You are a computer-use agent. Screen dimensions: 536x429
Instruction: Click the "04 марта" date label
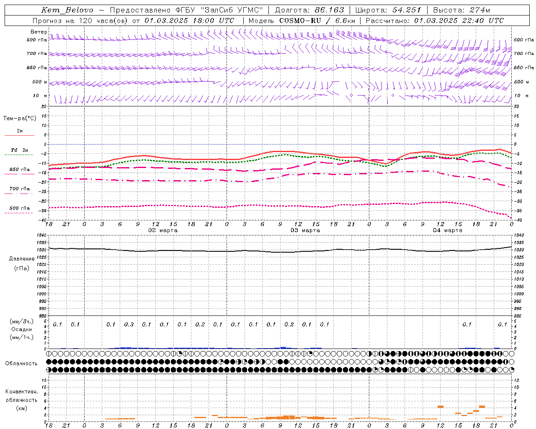click(x=448, y=230)
